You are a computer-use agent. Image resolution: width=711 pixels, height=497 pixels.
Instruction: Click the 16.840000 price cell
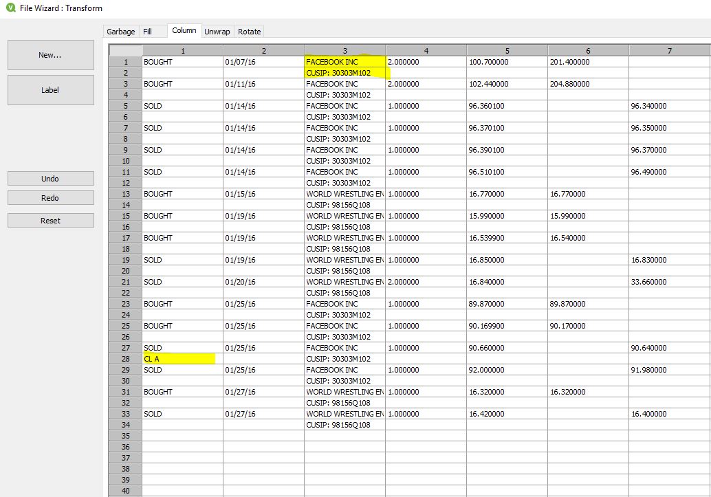(507, 282)
